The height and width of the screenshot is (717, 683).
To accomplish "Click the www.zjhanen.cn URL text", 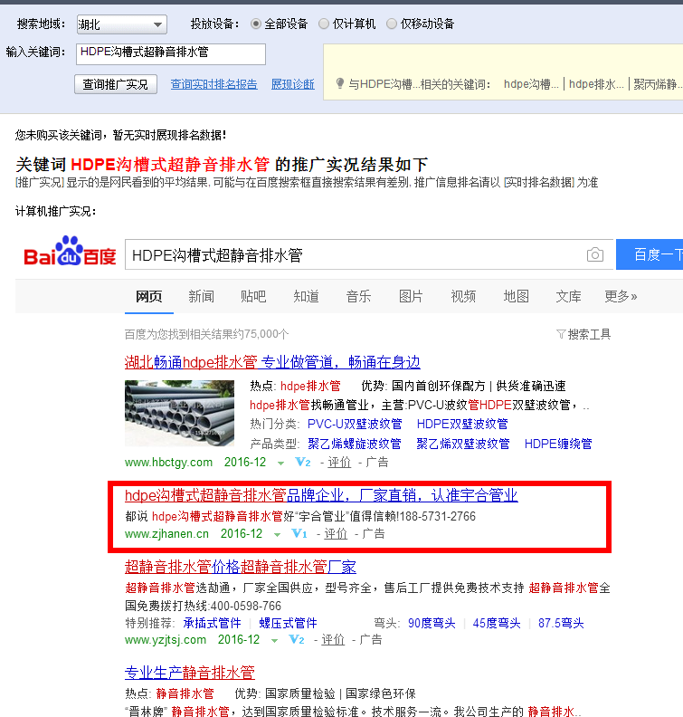I will [x=166, y=533].
